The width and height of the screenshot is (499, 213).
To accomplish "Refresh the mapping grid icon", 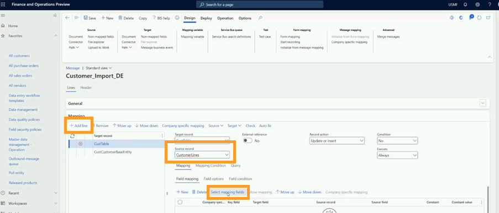I will (x=72, y=136).
